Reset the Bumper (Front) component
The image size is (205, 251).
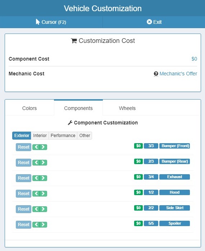pyautogui.click(x=23, y=147)
